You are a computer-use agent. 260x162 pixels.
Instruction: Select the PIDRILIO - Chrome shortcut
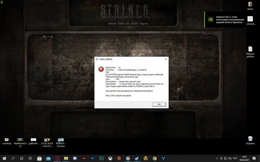coord(61,143)
